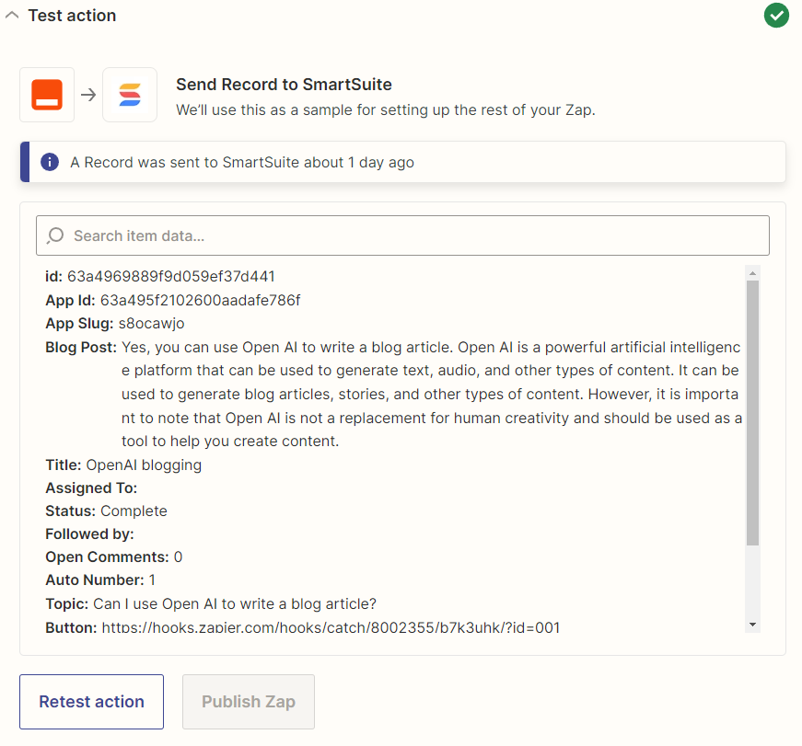Click the Blog Post label
Viewport: 802px width, 746px height.
[81, 348]
